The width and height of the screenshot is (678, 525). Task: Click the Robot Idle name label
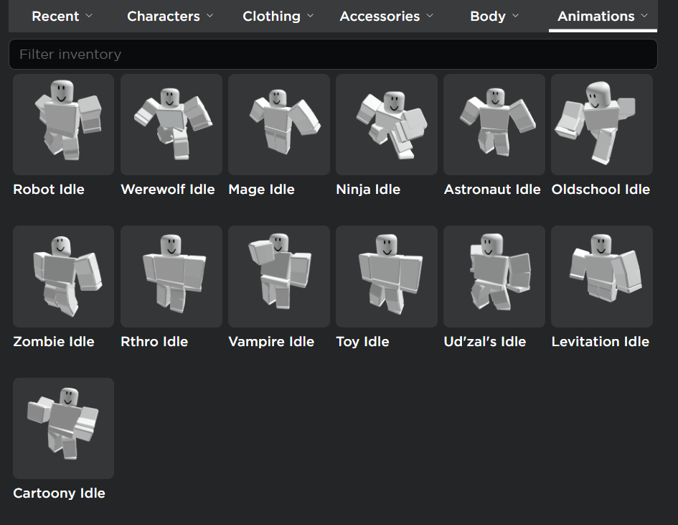[x=49, y=190]
